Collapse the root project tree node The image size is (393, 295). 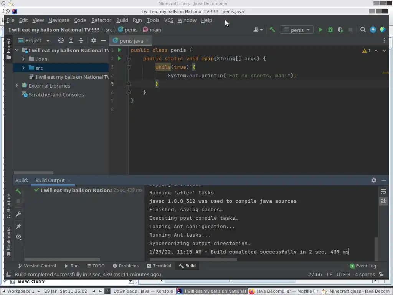(x=17, y=50)
